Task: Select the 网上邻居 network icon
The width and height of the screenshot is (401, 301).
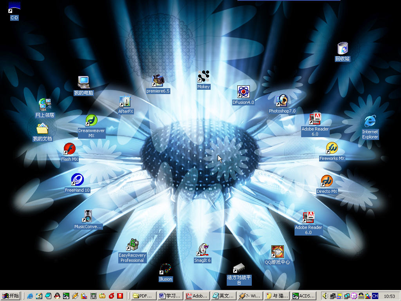Action: point(45,108)
